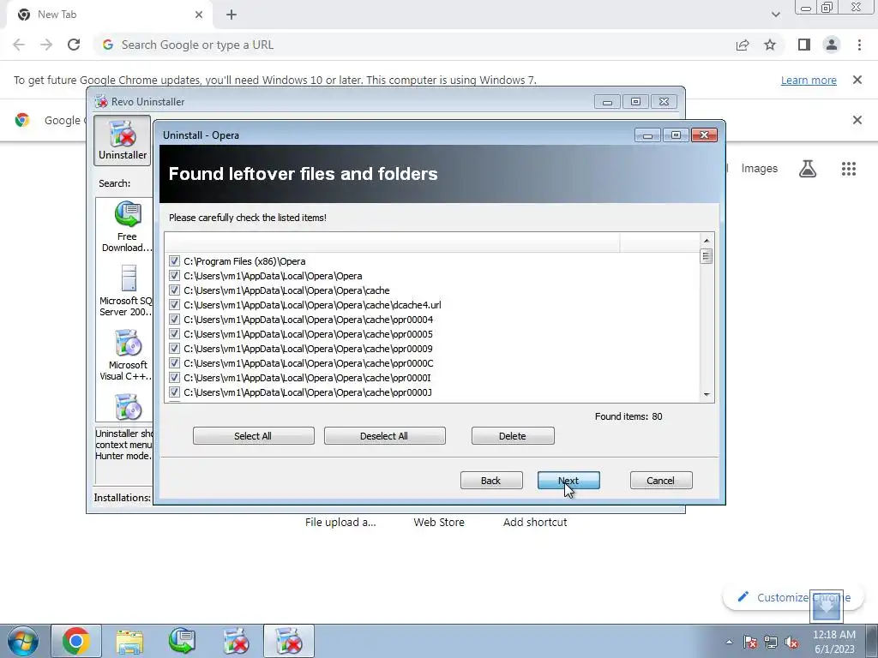Click Show desktop button
The image size is (878, 658).
click(871, 641)
